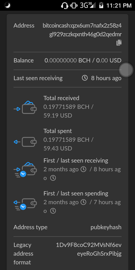Tap the 8 hours ago last seen text
Viewport: 135px width, 270px height.
click(106, 78)
